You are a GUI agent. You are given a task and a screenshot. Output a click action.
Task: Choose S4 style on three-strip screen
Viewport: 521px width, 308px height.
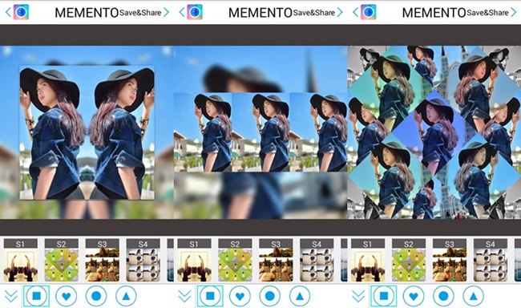tap(317, 260)
